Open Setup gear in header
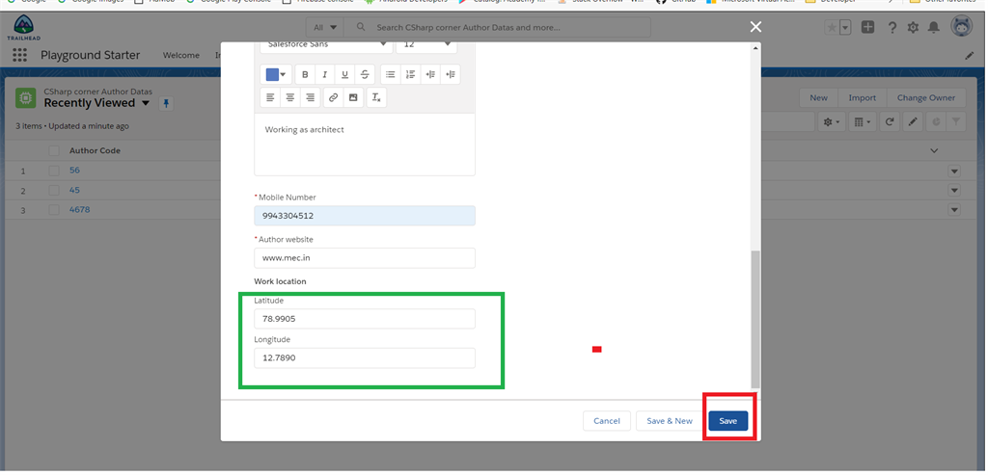 pyautogui.click(x=913, y=27)
